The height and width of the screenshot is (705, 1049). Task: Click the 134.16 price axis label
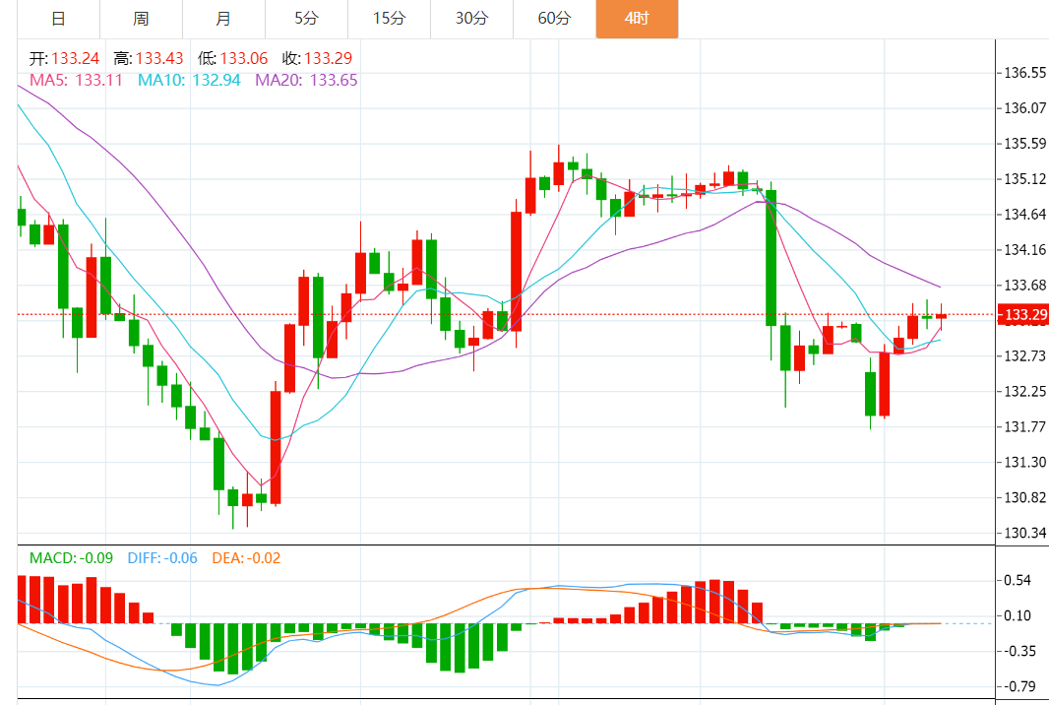point(1025,250)
